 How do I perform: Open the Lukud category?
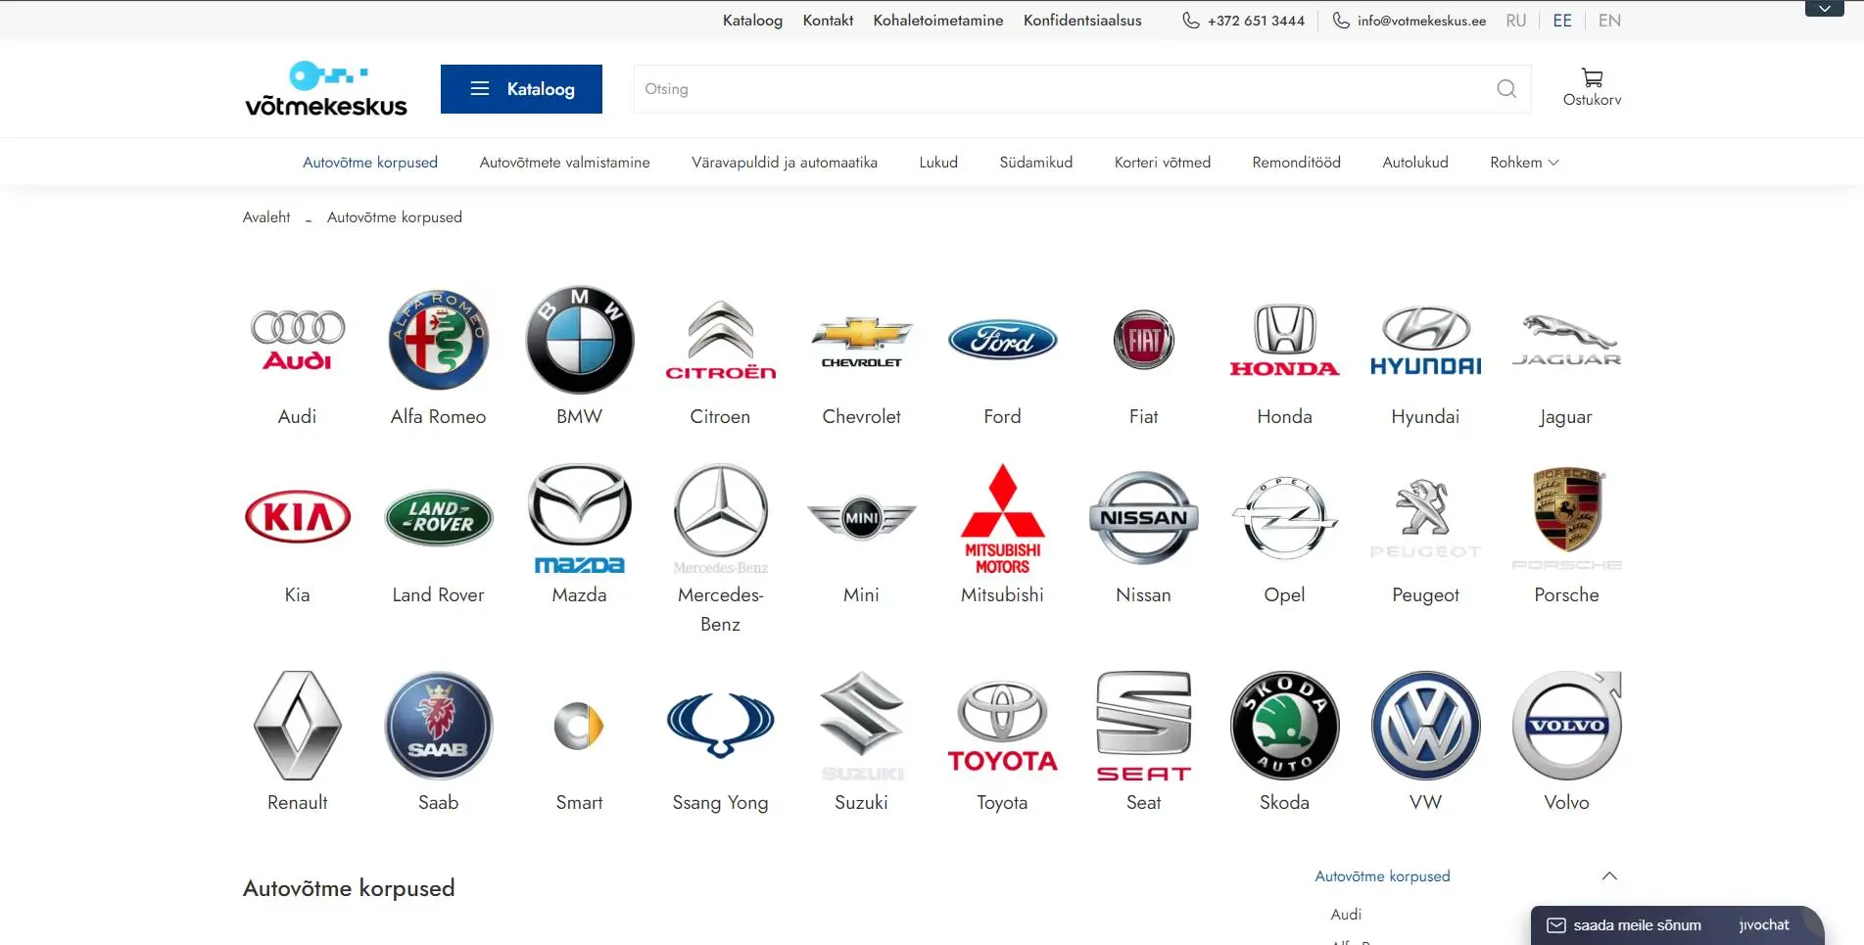(x=938, y=163)
